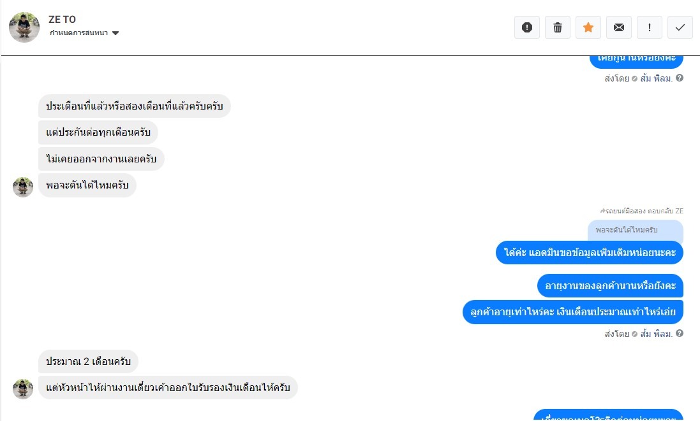Select message ได้ค่ะ แอดมินขอข้อมูลเพิ่มเติมหน่อยนะคะ
Viewport: 700px width, 421px height.
589,253
